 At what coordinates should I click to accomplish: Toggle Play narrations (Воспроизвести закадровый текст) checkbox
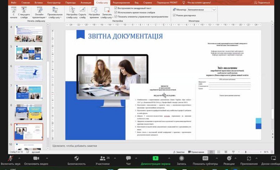(x=116, y=8)
